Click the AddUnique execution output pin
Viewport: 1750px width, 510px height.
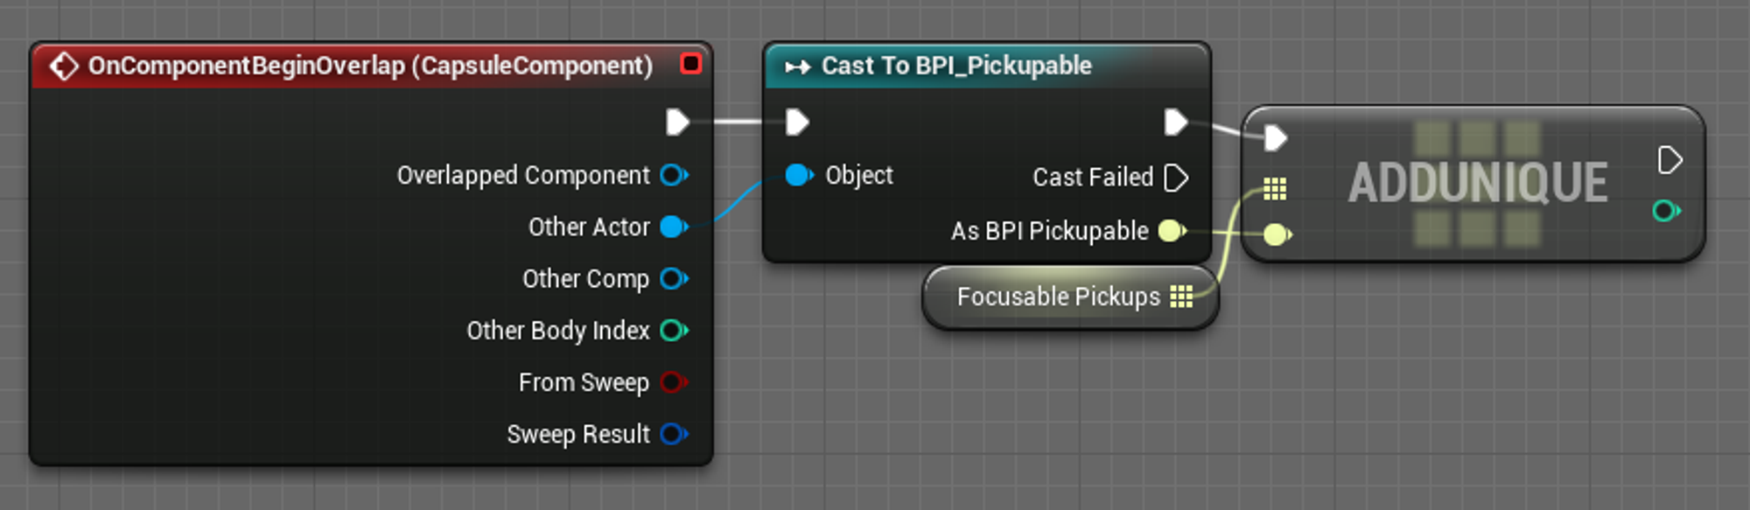point(1669,160)
